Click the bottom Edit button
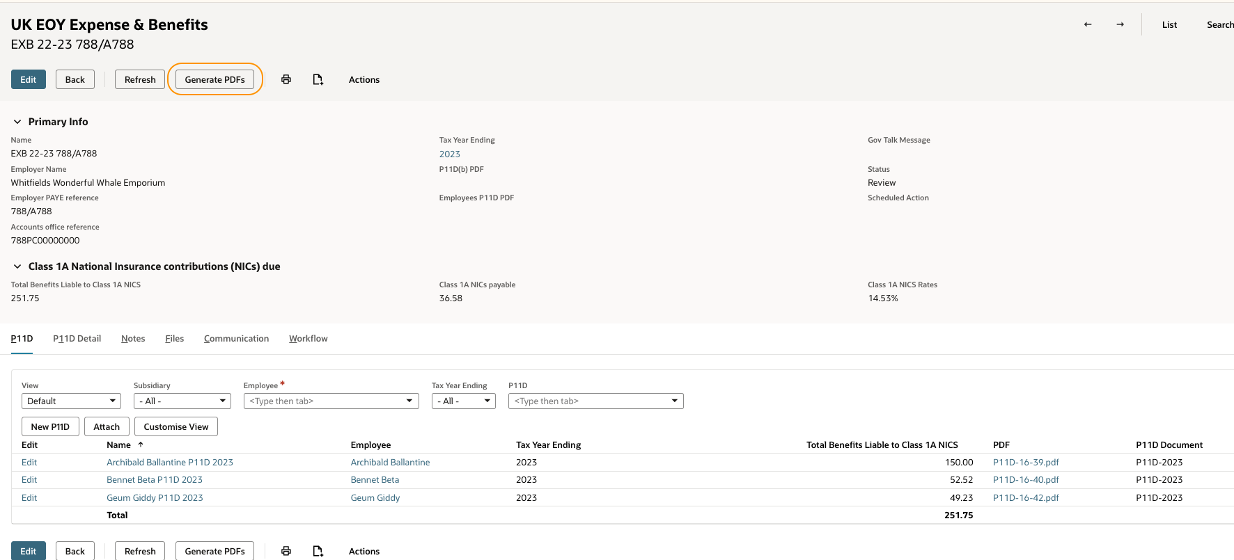Image resolution: width=1234 pixels, height=560 pixels. click(29, 551)
